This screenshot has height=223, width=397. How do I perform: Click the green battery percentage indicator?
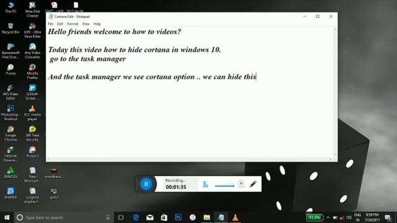pyautogui.click(x=314, y=217)
